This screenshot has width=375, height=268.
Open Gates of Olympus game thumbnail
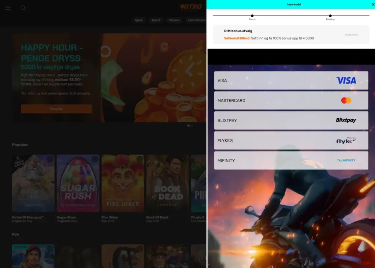coord(33,183)
